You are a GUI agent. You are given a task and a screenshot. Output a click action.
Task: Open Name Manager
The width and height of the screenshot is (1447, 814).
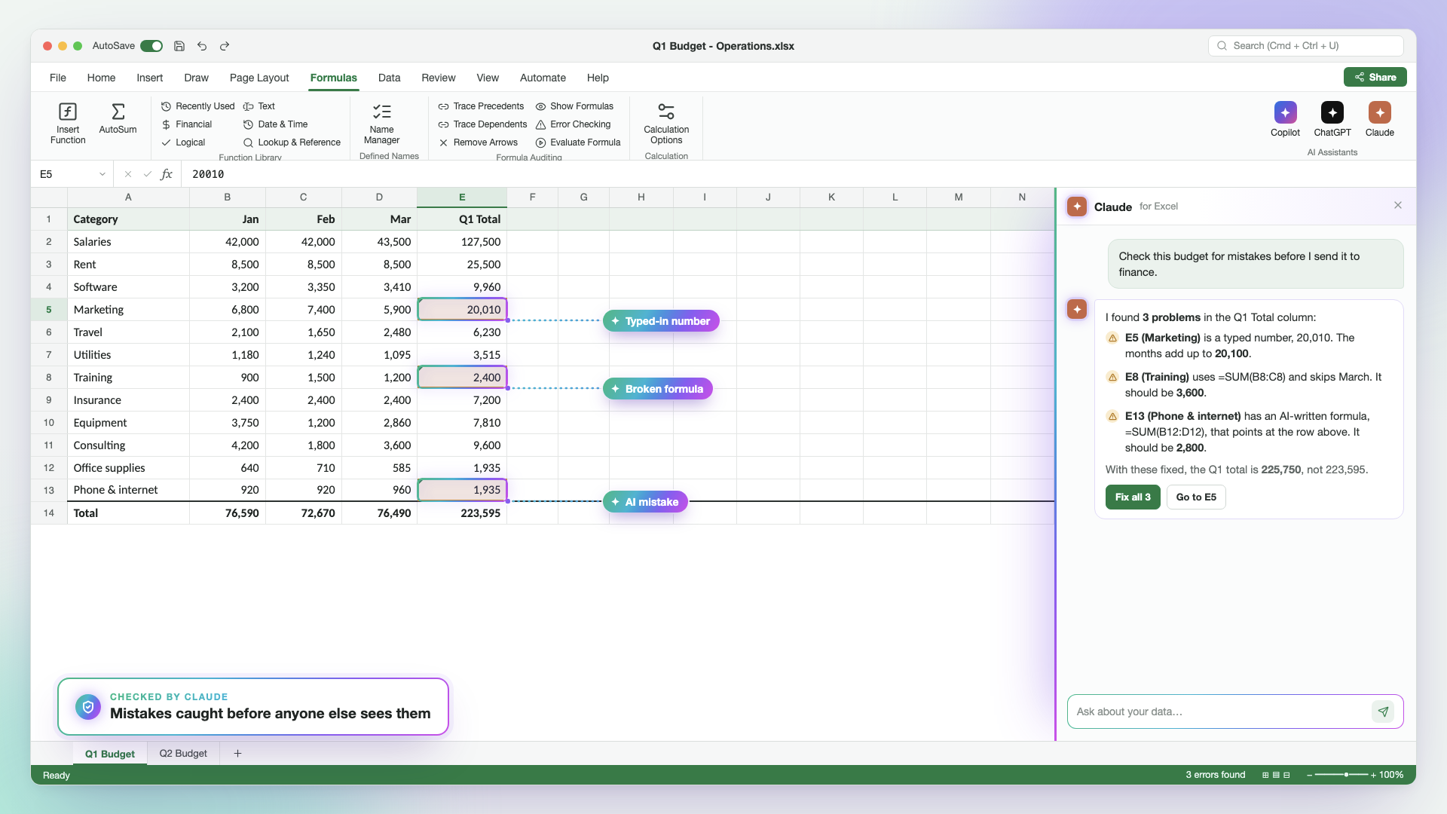pos(381,123)
